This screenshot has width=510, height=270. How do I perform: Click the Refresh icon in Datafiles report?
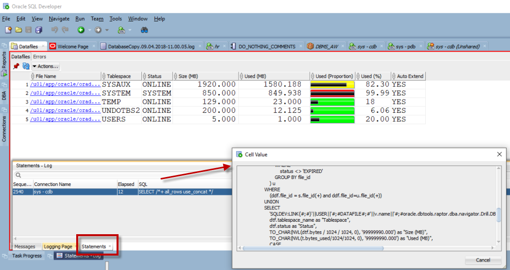pyautogui.click(x=26, y=66)
